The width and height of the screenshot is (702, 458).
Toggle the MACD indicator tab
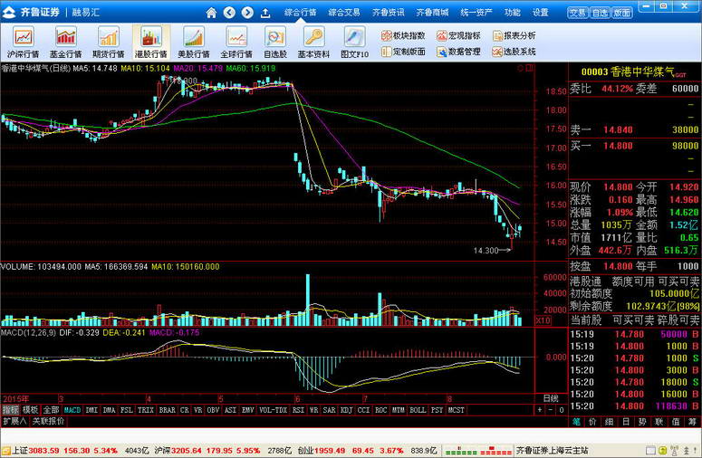[x=72, y=410]
